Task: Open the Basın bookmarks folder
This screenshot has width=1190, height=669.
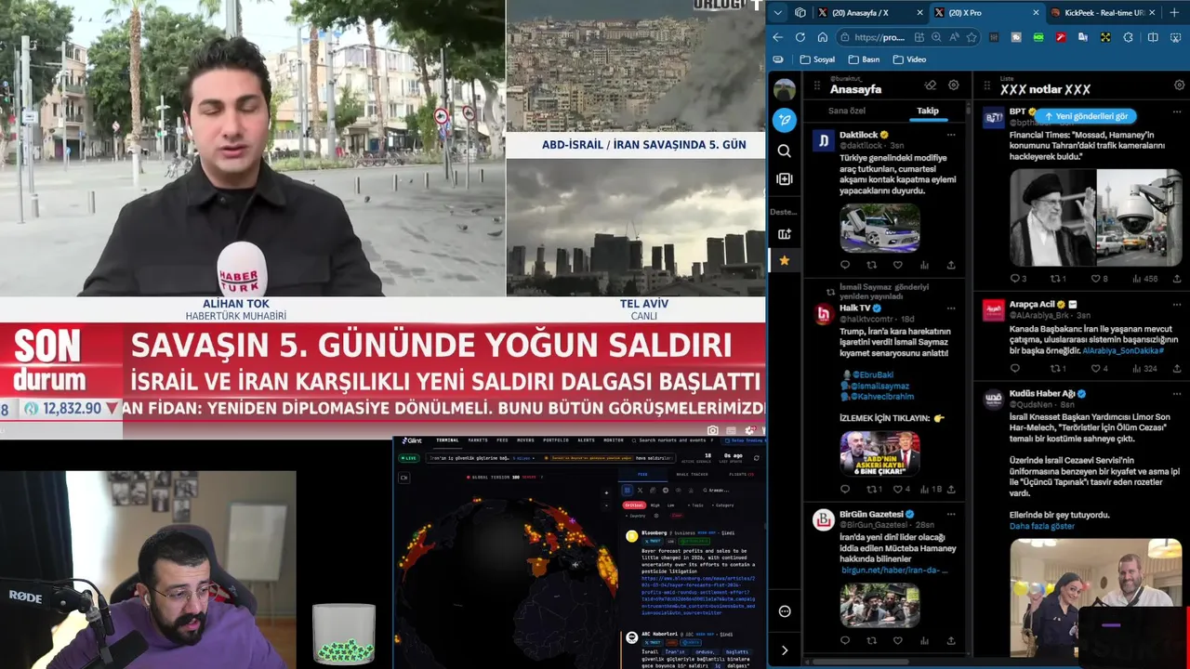Action: click(862, 59)
